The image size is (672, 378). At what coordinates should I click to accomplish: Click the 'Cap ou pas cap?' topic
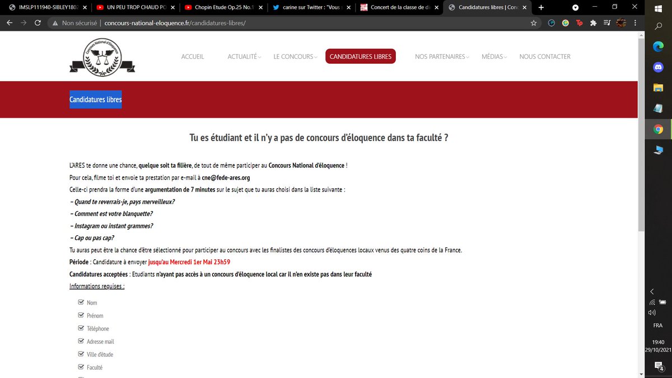[x=92, y=238]
